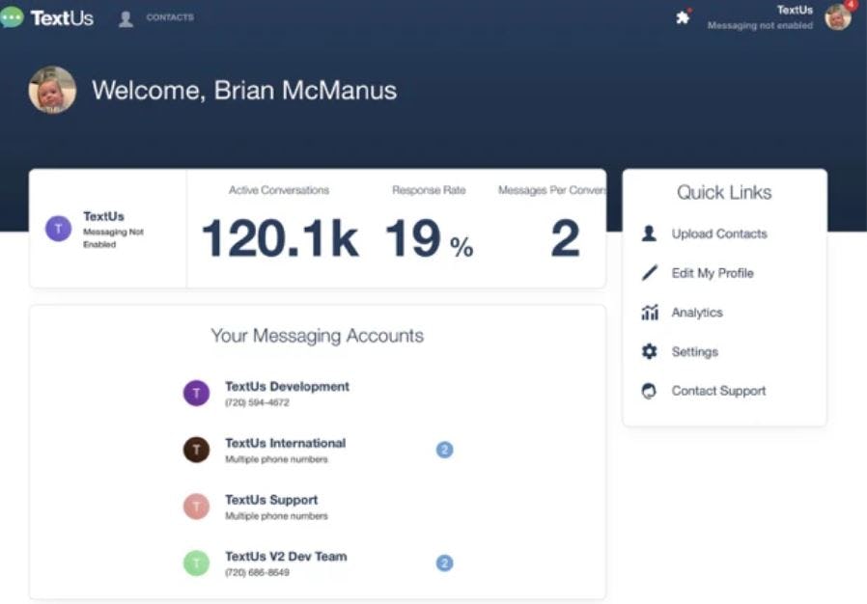Select the Upload Contacts icon in Quick Links
The height and width of the screenshot is (604, 867).
(x=650, y=233)
